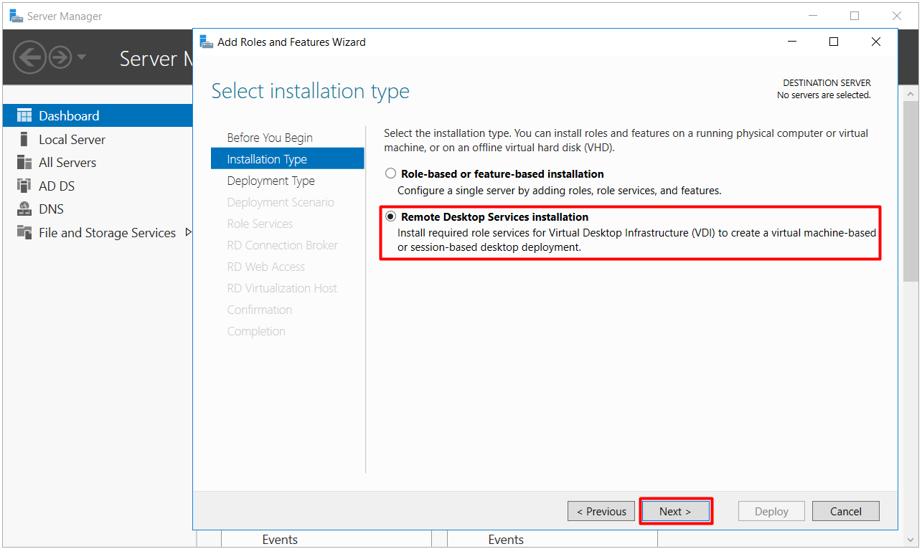This screenshot has height=549, width=922.
Task: Close the Add Roles and Features Wizard window
Action: 875,42
